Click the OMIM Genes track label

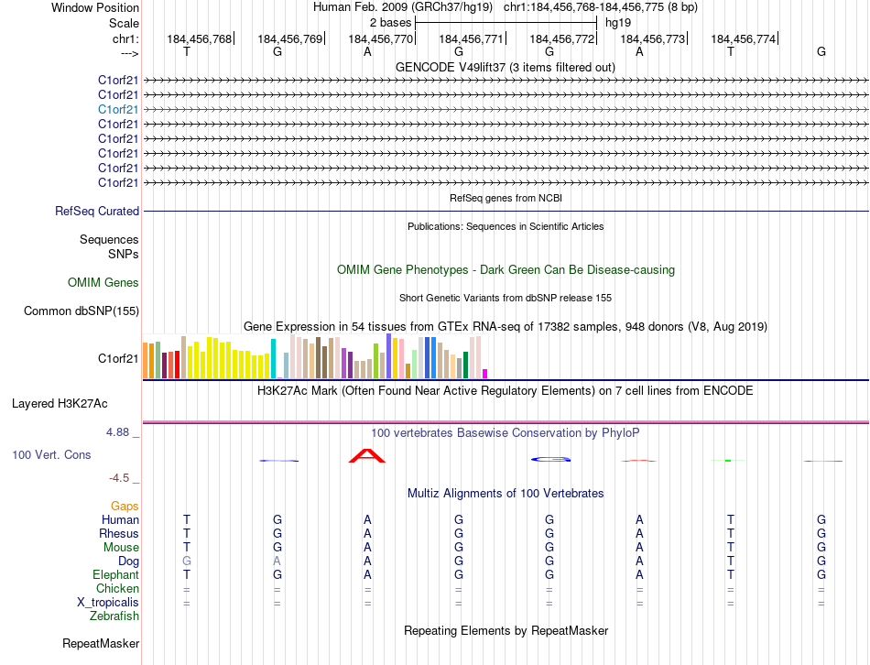[103, 282]
